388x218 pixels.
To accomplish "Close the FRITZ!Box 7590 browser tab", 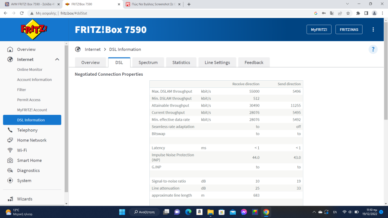I will tap(119, 4).
